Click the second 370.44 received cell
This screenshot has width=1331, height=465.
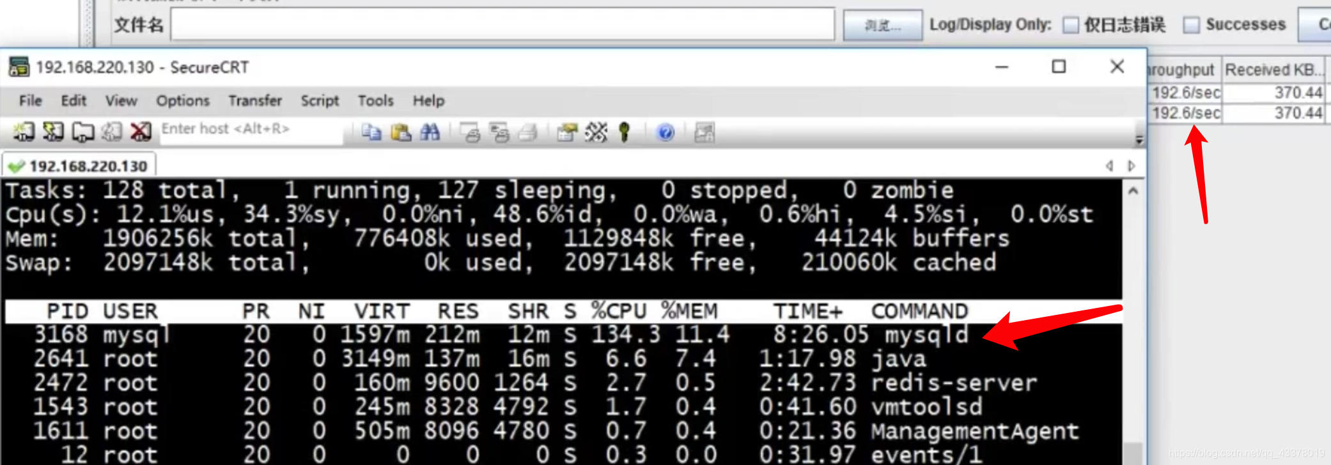click(x=1274, y=113)
